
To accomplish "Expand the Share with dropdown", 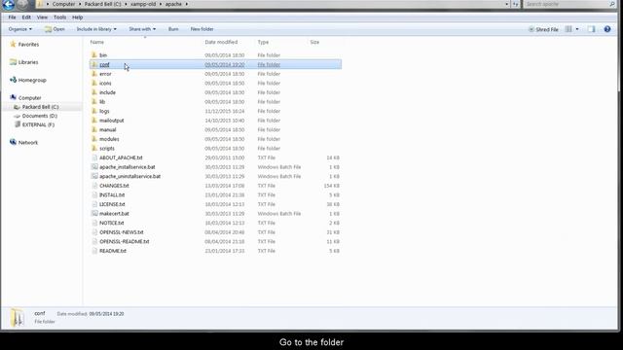I will tap(142, 29).
